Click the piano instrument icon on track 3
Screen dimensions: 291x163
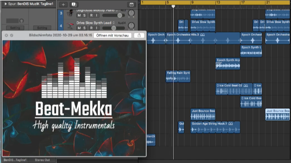[70, 13]
